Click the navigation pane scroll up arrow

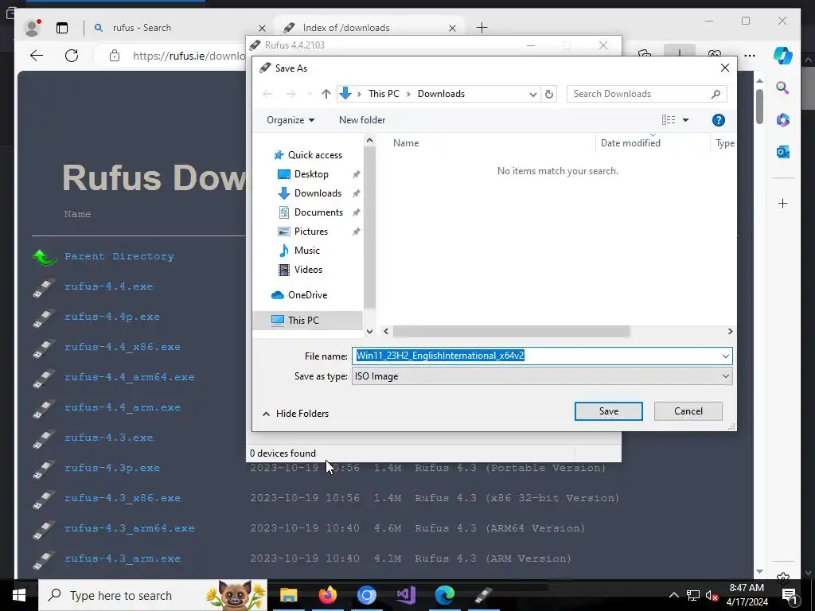pos(369,140)
